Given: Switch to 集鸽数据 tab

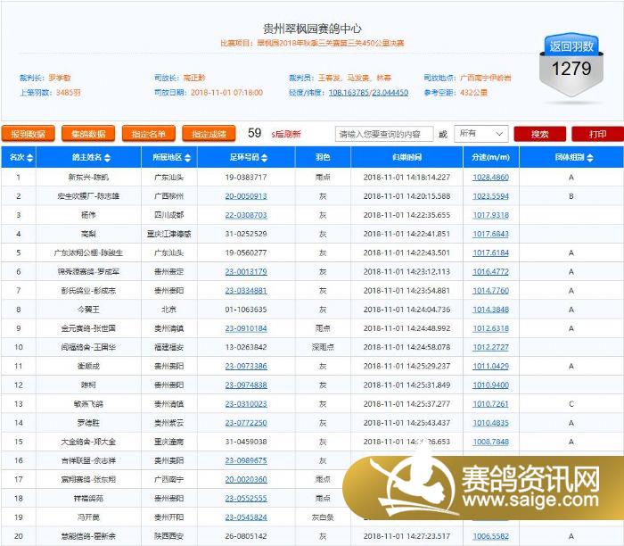Looking at the screenshot, I should [89, 134].
